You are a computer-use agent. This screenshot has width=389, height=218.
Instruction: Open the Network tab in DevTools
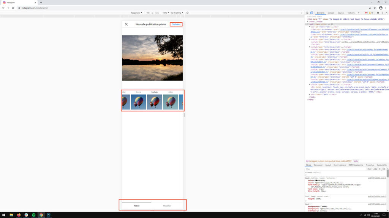tap(351, 13)
